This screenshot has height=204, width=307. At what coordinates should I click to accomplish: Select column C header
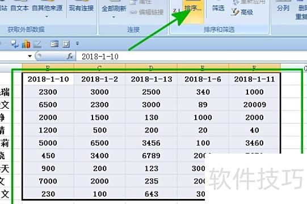point(100,67)
